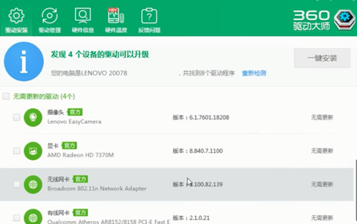Screen dimensions: 357x224
Task: Click the 官方 badge next to 无线网卡
Action: [80, 179]
